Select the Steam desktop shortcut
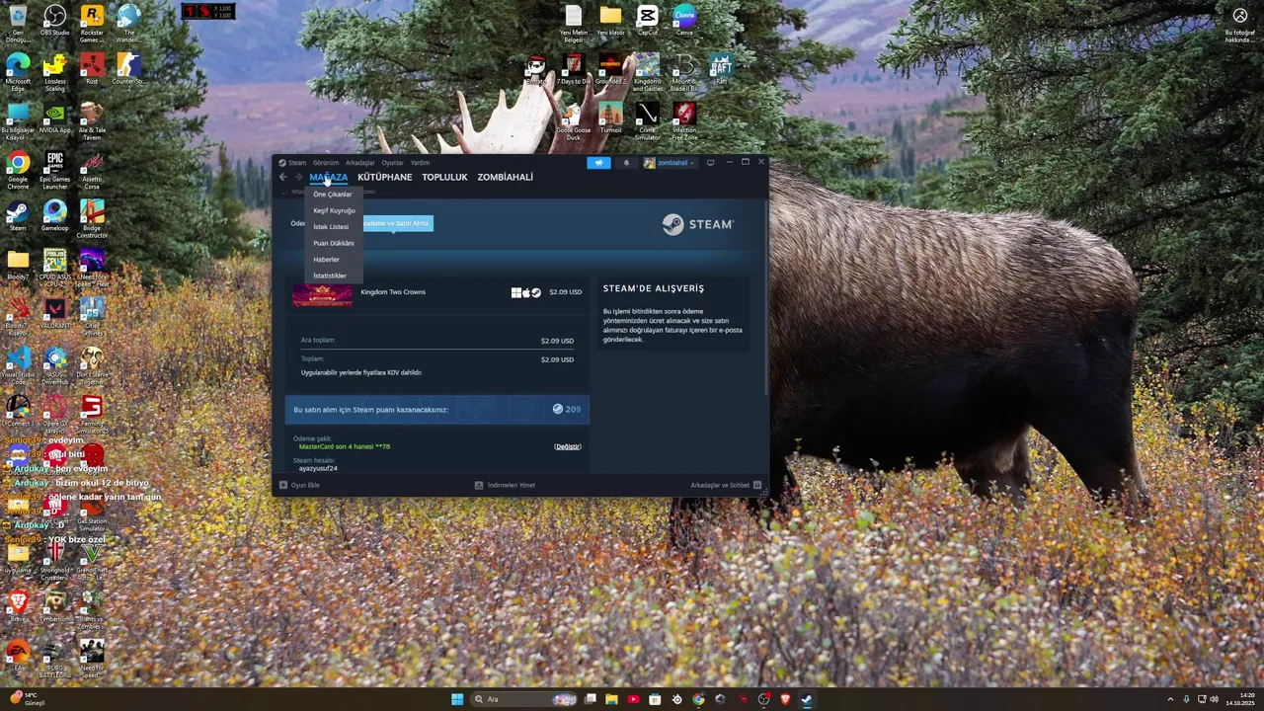The height and width of the screenshot is (711, 1264). pyautogui.click(x=18, y=216)
